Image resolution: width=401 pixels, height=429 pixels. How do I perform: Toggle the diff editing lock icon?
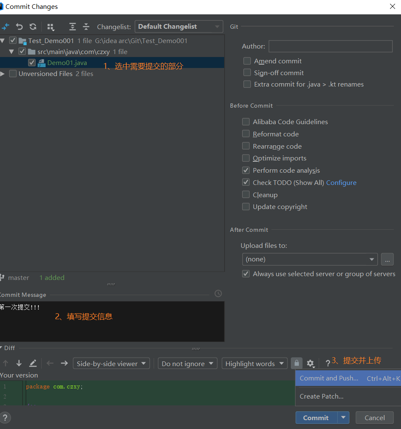coord(296,363)
